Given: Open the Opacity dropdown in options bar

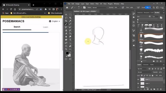Looking at the screenshot, I should 119,7.
